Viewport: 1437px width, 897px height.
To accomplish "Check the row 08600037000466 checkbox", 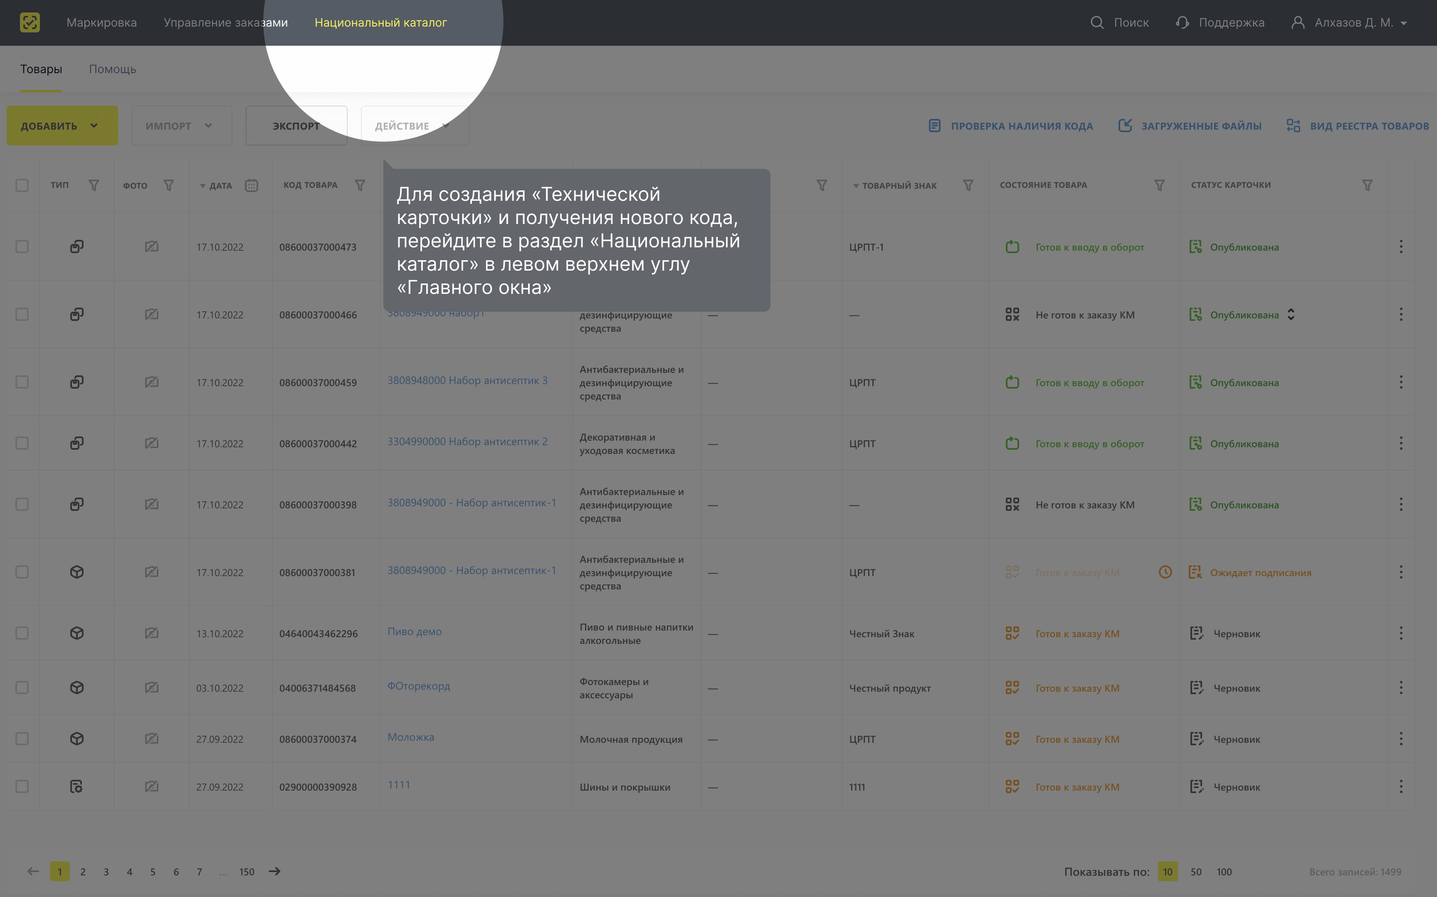I will 22,314.
